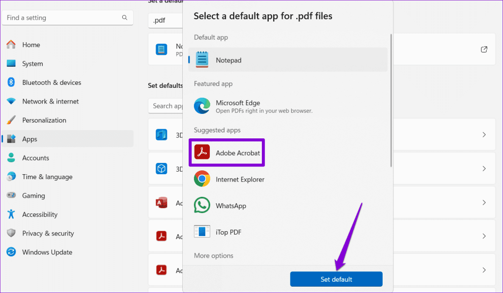
Task: Click the Windows Update icon
Action: [x=11, y=252]
